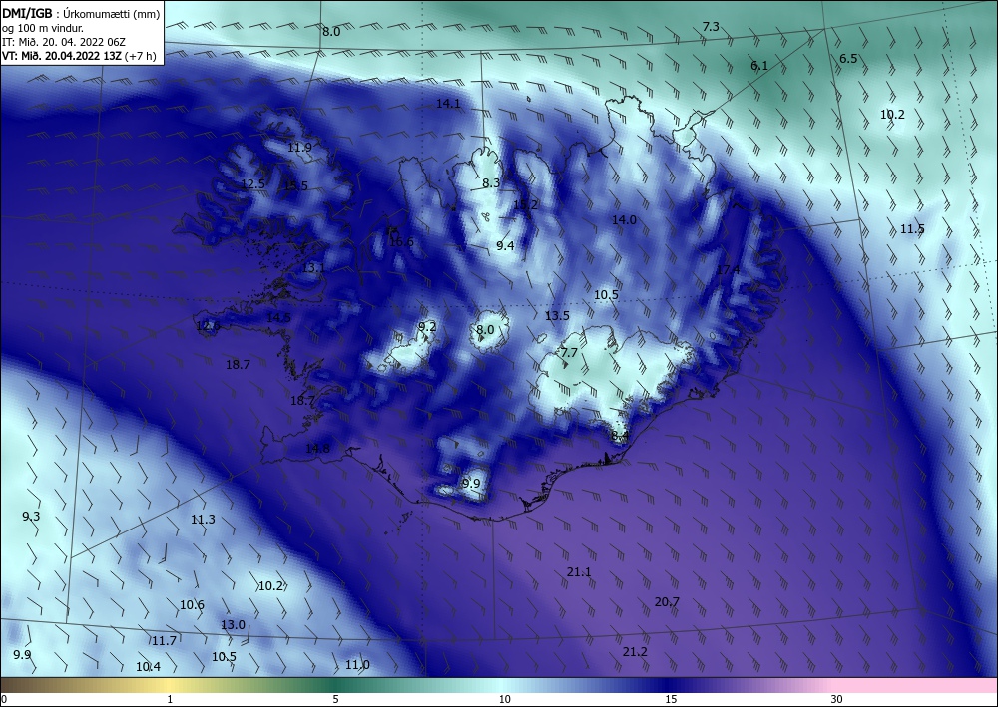The image size is (998, 707).
Task: Click the 14.8 value on the map
Action: point(317,449)
